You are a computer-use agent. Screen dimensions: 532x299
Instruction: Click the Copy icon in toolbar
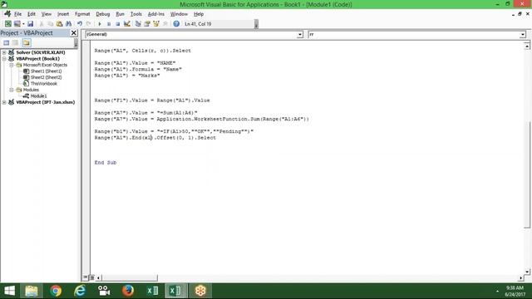click(x=50, y=24)
